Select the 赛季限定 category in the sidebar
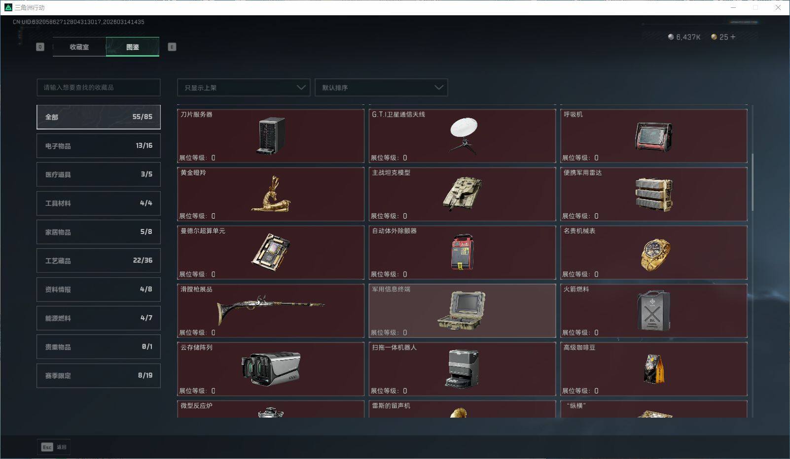Image resolution: width=790 pixels, height=459 pixels. coord(98,375)
